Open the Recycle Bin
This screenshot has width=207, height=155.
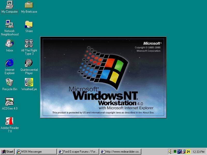(10, 82)
